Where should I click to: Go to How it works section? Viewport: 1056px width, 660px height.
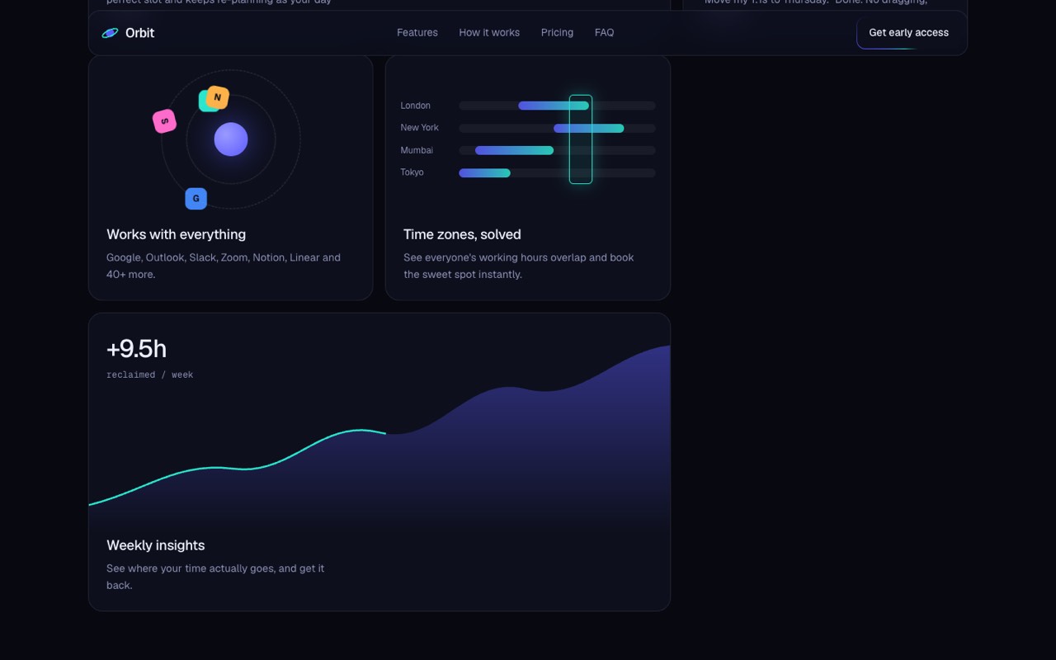[x=489, y=33]
